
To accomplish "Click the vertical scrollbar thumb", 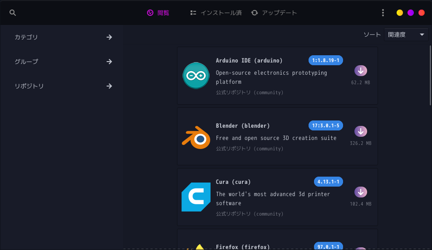I will click(x=430, y=75).
